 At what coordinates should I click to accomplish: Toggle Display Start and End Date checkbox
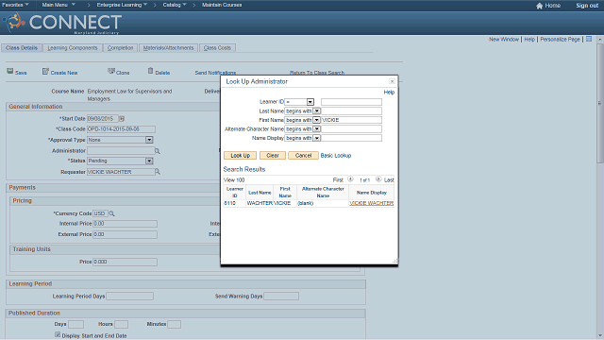[58, 334]
